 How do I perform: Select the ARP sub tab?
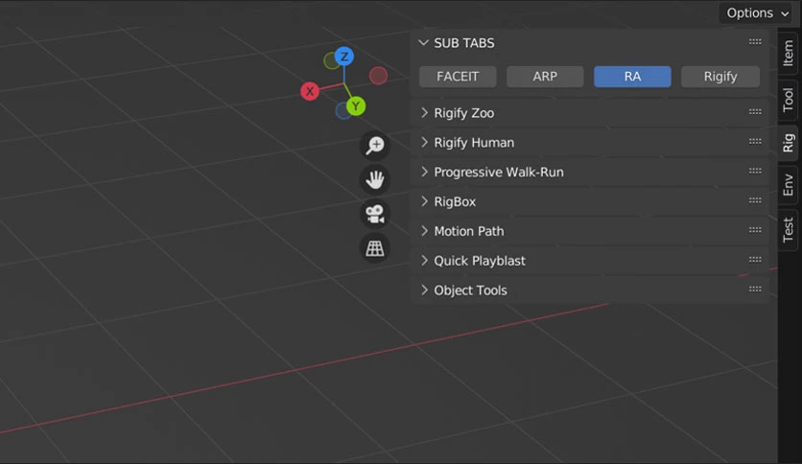(x=545, y=77)
